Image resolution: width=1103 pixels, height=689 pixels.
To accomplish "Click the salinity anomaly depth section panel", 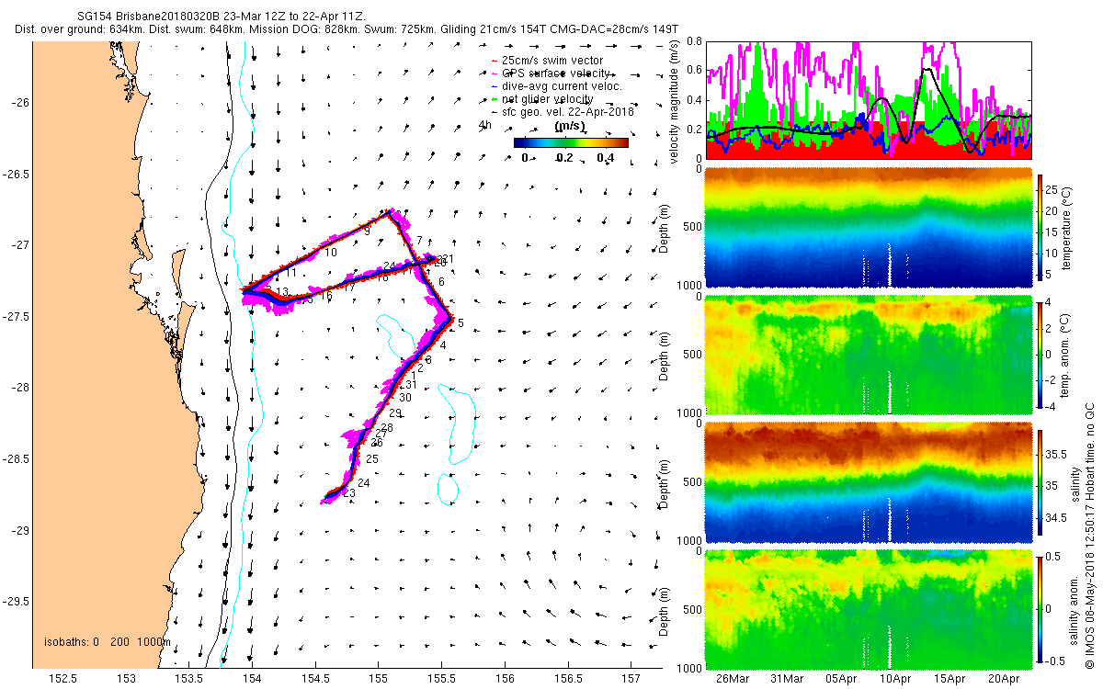I will 869,608.
